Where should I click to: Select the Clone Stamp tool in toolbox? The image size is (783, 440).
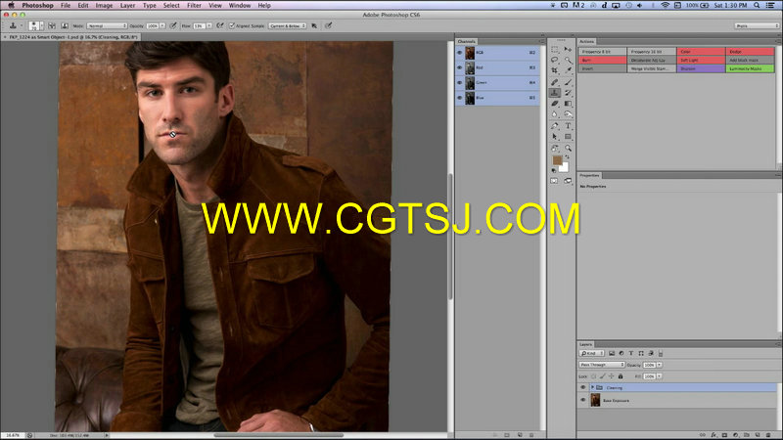pos(555,93)
